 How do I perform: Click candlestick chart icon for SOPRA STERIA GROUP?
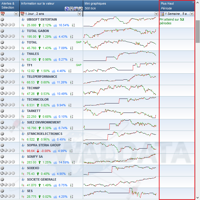tap(23, 151)
